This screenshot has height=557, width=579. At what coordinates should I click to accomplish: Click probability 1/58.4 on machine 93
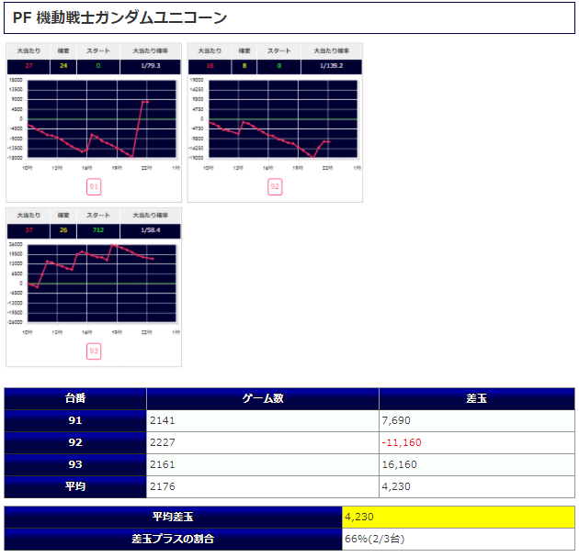(x=151, y=230)
